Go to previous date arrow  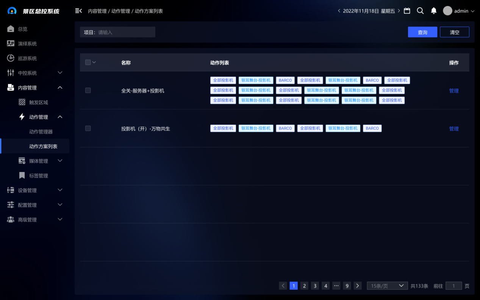[339, 11]
